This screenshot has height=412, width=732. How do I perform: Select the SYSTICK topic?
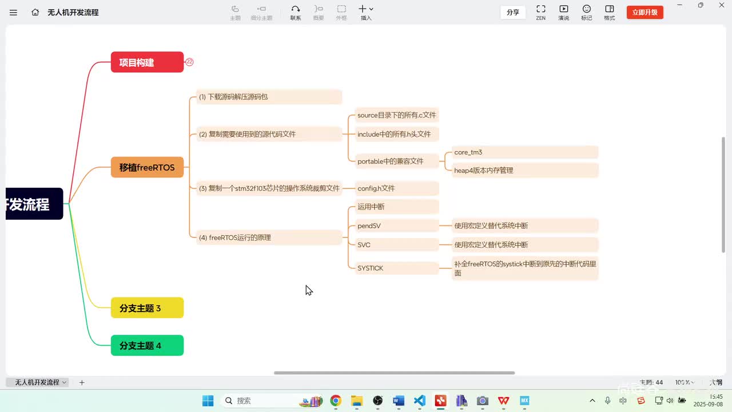click(397, 268)
